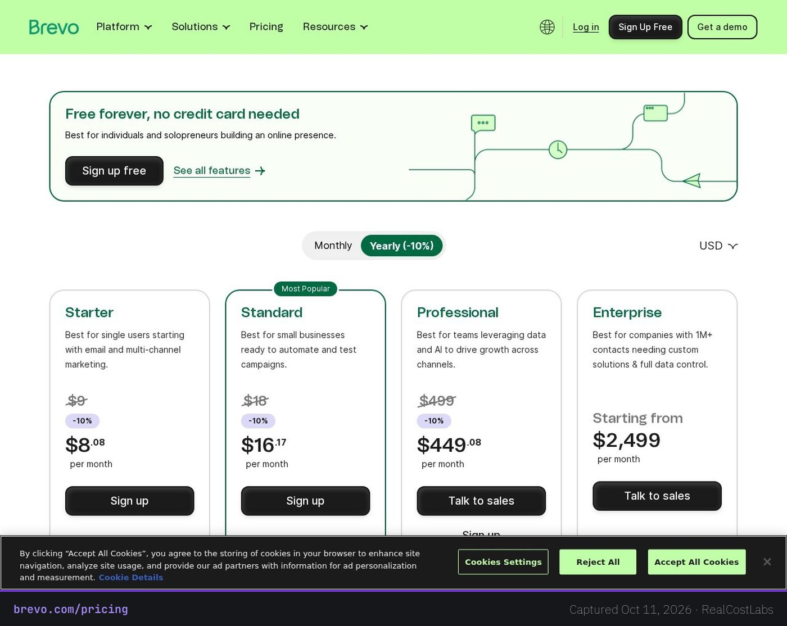This screenshot has width=787, height=626.
Task: Click Accept All Cookies
Action: pos(696,562)
